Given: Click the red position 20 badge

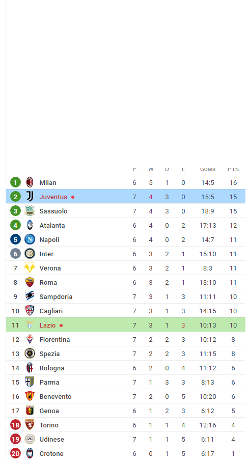Looking at the screenshot, I should click(x=15, y=453).
